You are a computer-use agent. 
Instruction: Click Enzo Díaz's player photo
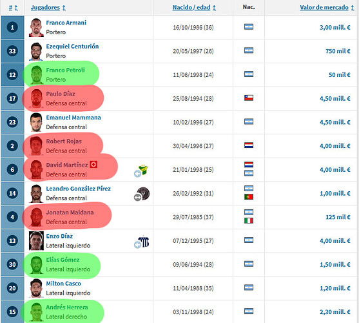[x=36, y=241]
